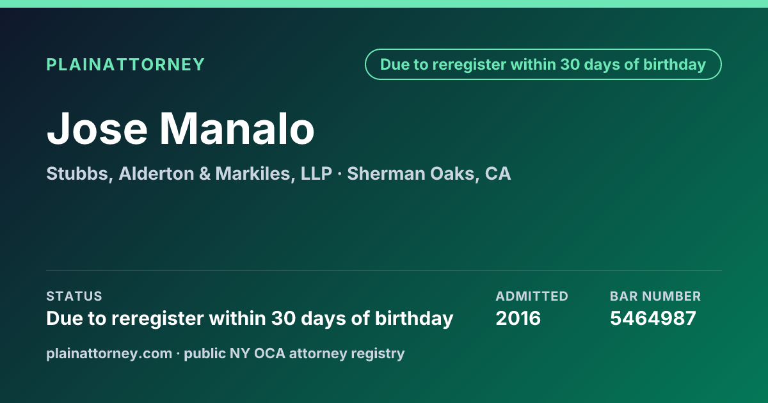This screenshot has height=403, width=768.
Task: Click the BAR NUMBER label
Action: 655,296
